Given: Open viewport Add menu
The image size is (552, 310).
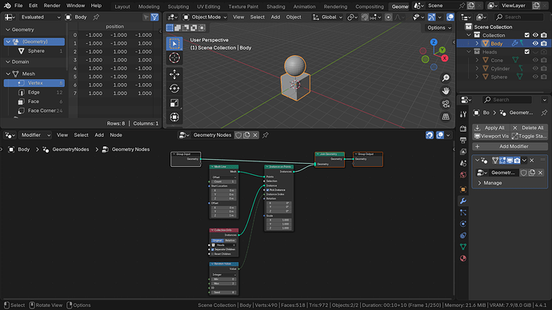Looking at the screenshot, I should tap(275, 17).
